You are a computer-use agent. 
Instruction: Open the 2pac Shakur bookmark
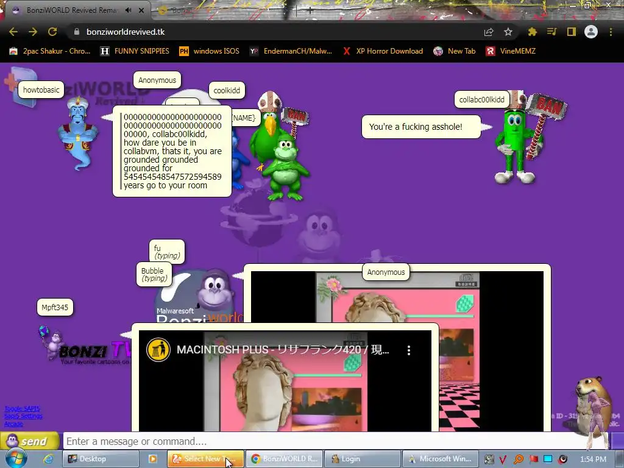50,51
